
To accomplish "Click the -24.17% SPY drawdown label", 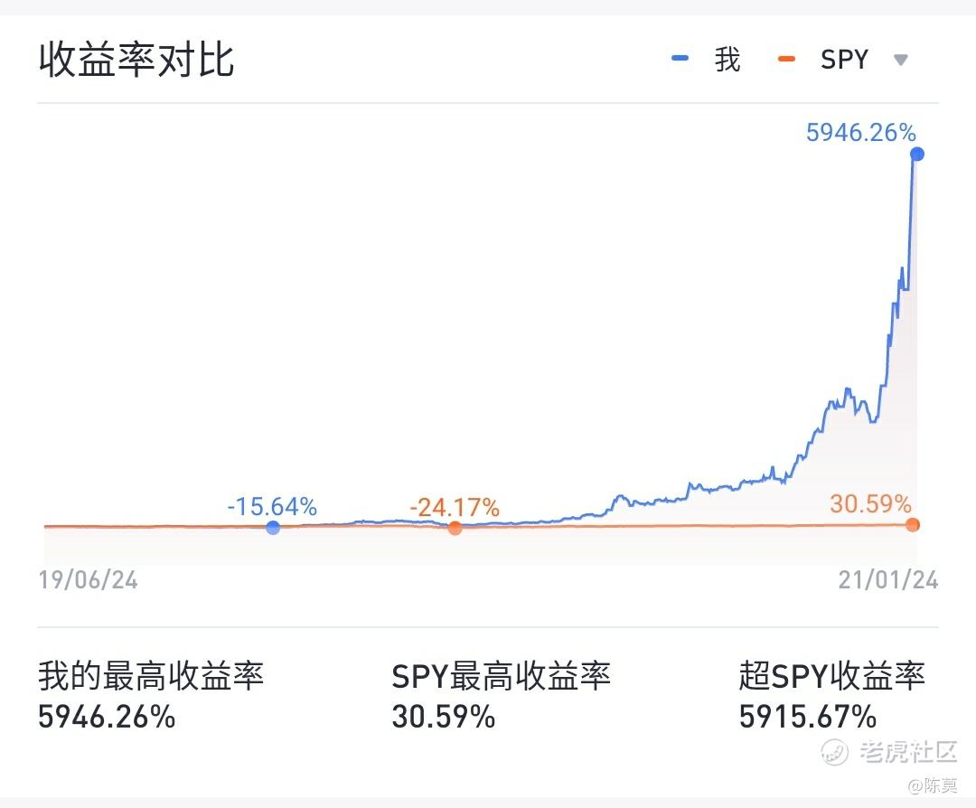I will pyautogui.click(x=455, y=507).
